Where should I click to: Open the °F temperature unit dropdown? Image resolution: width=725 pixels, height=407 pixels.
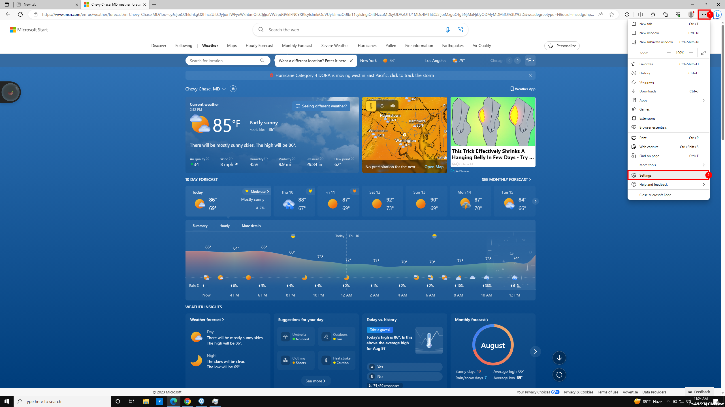[530, 60]
